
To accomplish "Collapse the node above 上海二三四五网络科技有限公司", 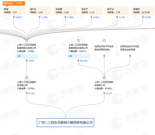I will tap(104, 78).
